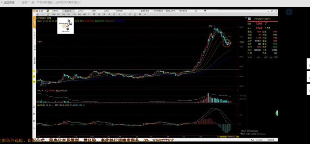Click the yellow star icon in left sidebar
310x144 pixels.
click(34, 71)
